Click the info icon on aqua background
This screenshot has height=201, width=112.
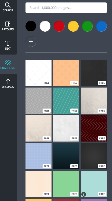tap(84, 194)
